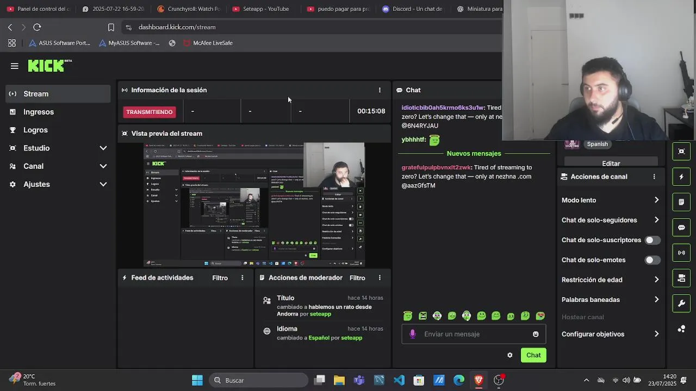Reload the page with browser refresh icon
Screen dimensions: 696x391
(x=37, y=27)
